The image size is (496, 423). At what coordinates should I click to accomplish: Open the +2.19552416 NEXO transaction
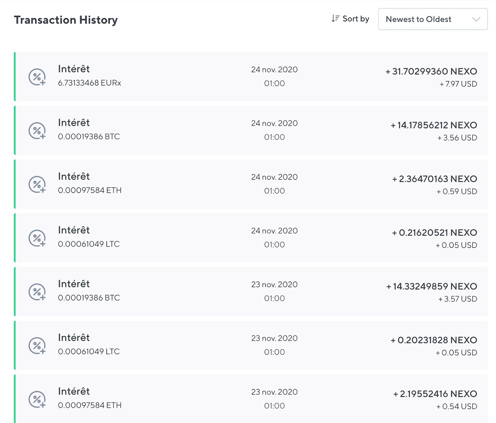251,399
